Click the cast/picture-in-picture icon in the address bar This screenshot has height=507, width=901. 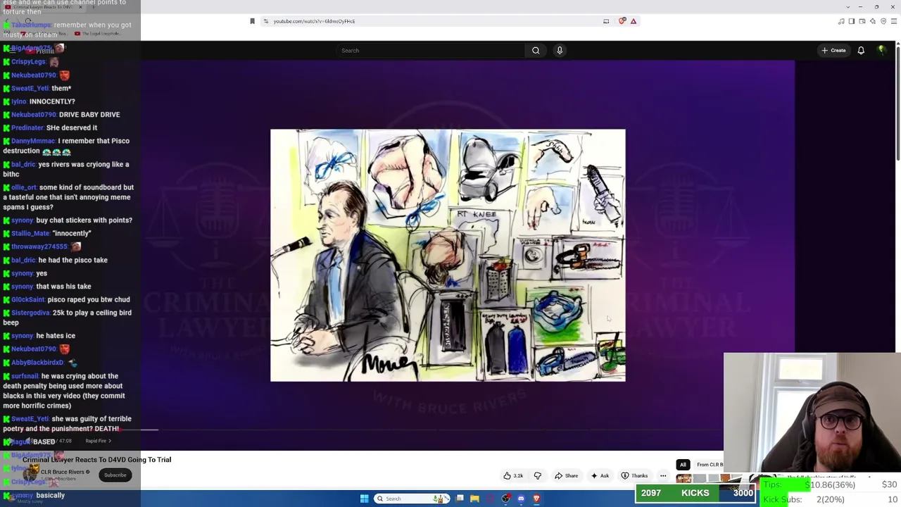click(606, 21)
